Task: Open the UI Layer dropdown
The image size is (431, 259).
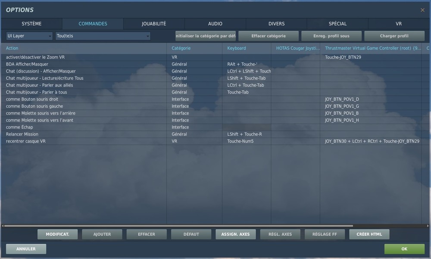Action: point(29,36)
